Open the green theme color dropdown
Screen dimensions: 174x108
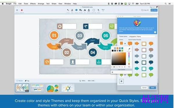click(122, 75)
